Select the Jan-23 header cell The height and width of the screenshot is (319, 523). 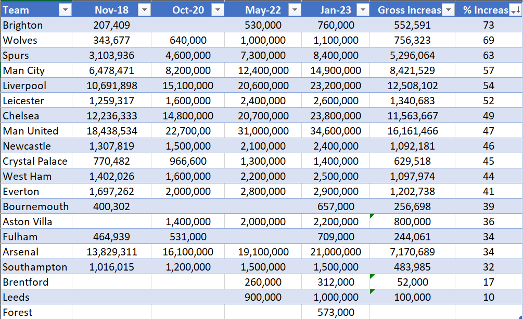[336, 10]
